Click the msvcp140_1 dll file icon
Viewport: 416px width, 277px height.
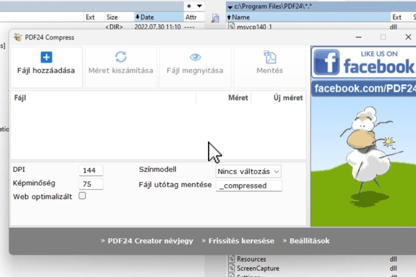pyautogui.click(x=231, y=26)
